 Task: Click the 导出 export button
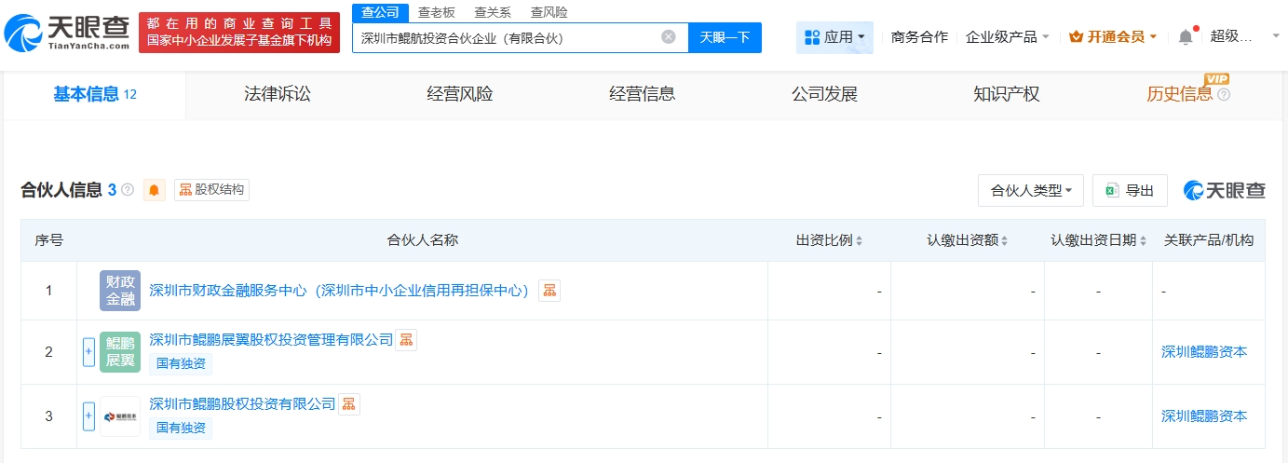click(x=1130, y=190)
